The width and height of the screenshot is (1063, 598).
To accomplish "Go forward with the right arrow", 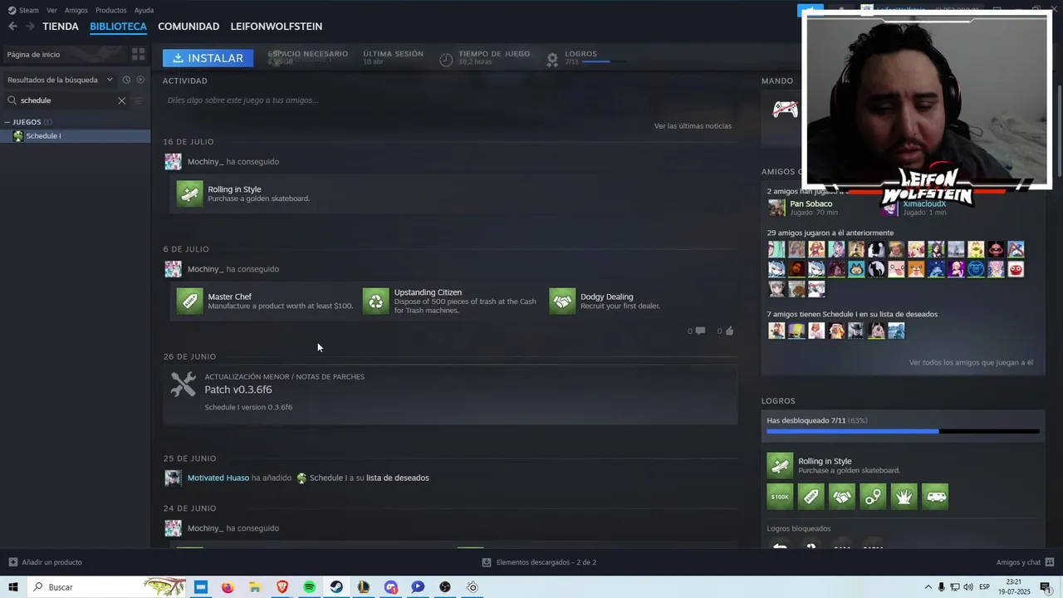I will pos(30,27).
